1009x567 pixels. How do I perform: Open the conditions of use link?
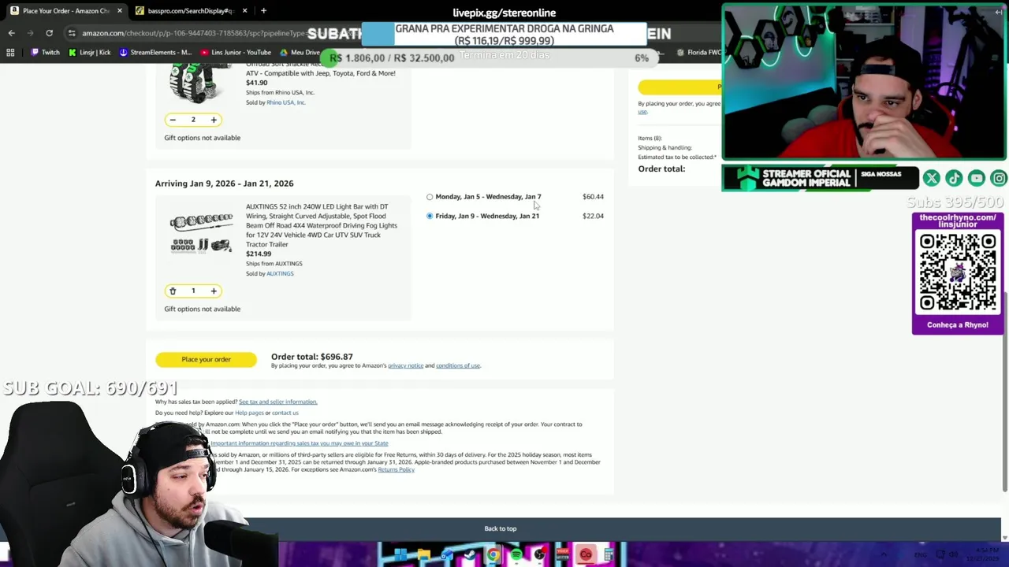pos(458,366)
